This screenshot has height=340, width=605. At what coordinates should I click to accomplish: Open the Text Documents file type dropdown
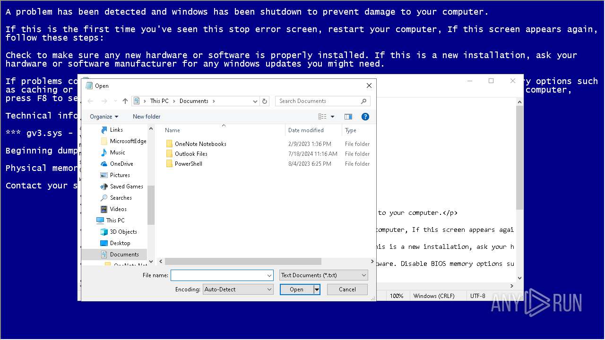tap(323, 275)
